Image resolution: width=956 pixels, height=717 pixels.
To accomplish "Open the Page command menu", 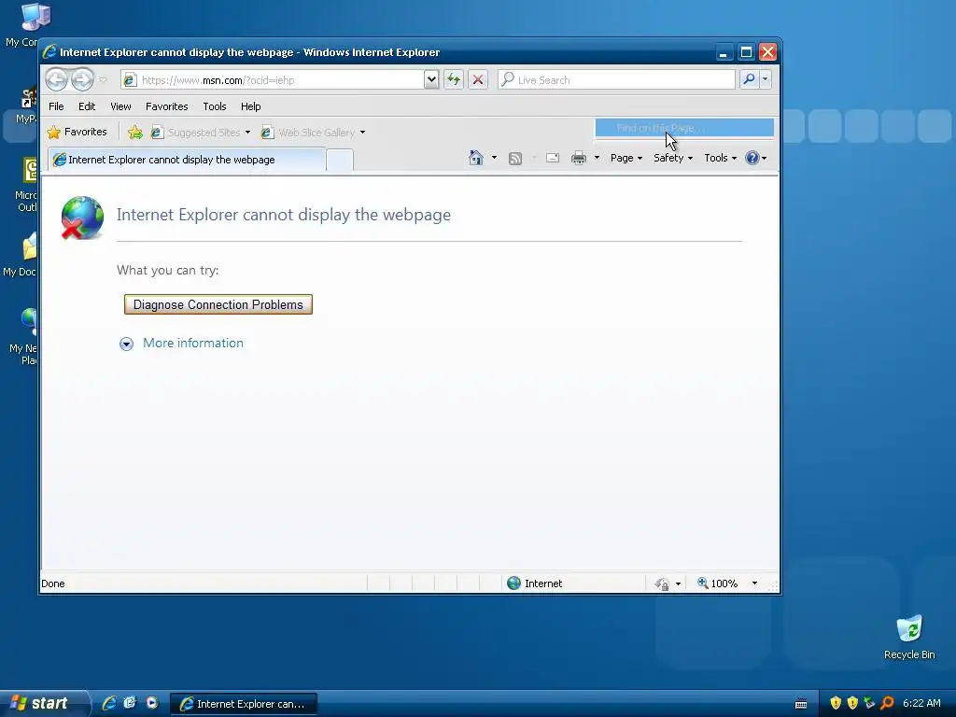I will [626, 158].
